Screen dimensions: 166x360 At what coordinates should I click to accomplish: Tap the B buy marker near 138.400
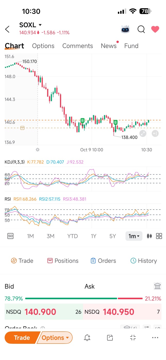click(x=116, y=122)
